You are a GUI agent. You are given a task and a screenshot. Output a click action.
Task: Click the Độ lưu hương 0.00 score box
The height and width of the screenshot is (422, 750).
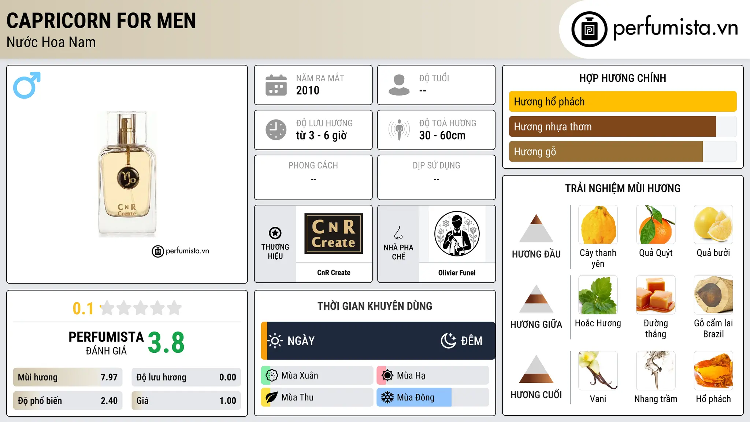click(x=186, y=377)
